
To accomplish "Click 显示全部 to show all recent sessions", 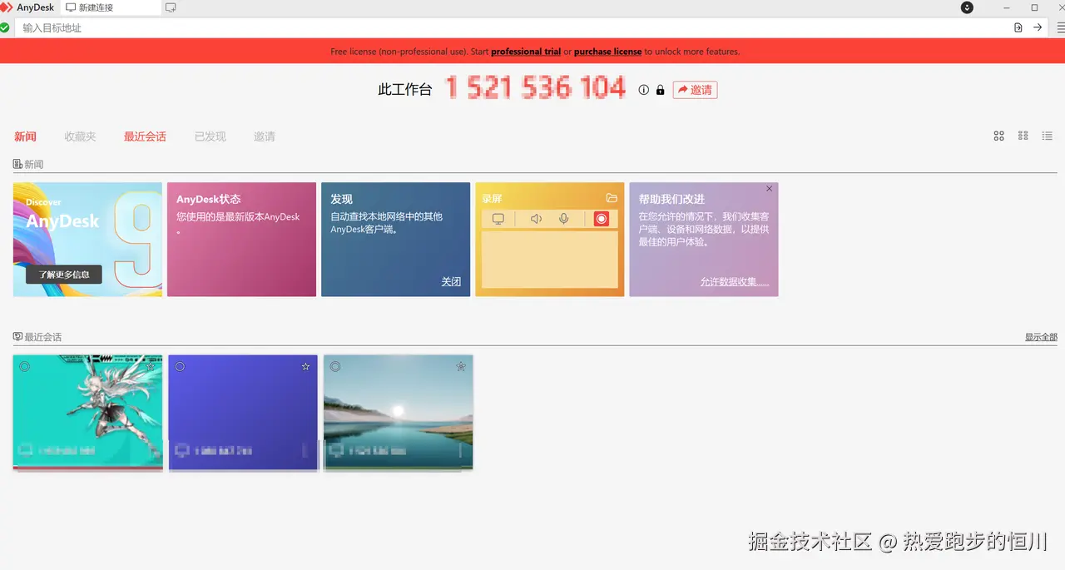I will coord(1040,336).
